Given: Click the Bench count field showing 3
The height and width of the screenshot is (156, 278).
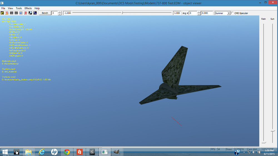Looking at the screenshot, I should point(54,13).
